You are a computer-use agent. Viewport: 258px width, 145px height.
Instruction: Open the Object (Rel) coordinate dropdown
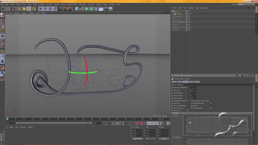click(x=138, y=139)
